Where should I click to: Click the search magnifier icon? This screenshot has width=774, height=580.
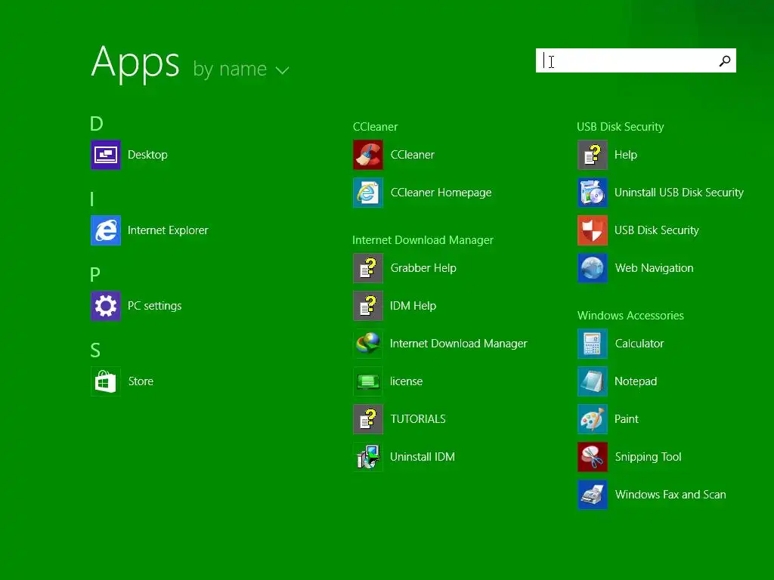[725, 60]
